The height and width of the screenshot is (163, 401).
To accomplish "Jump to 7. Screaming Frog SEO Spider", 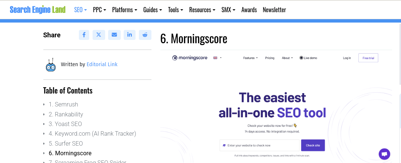I will tap(87, 162).
